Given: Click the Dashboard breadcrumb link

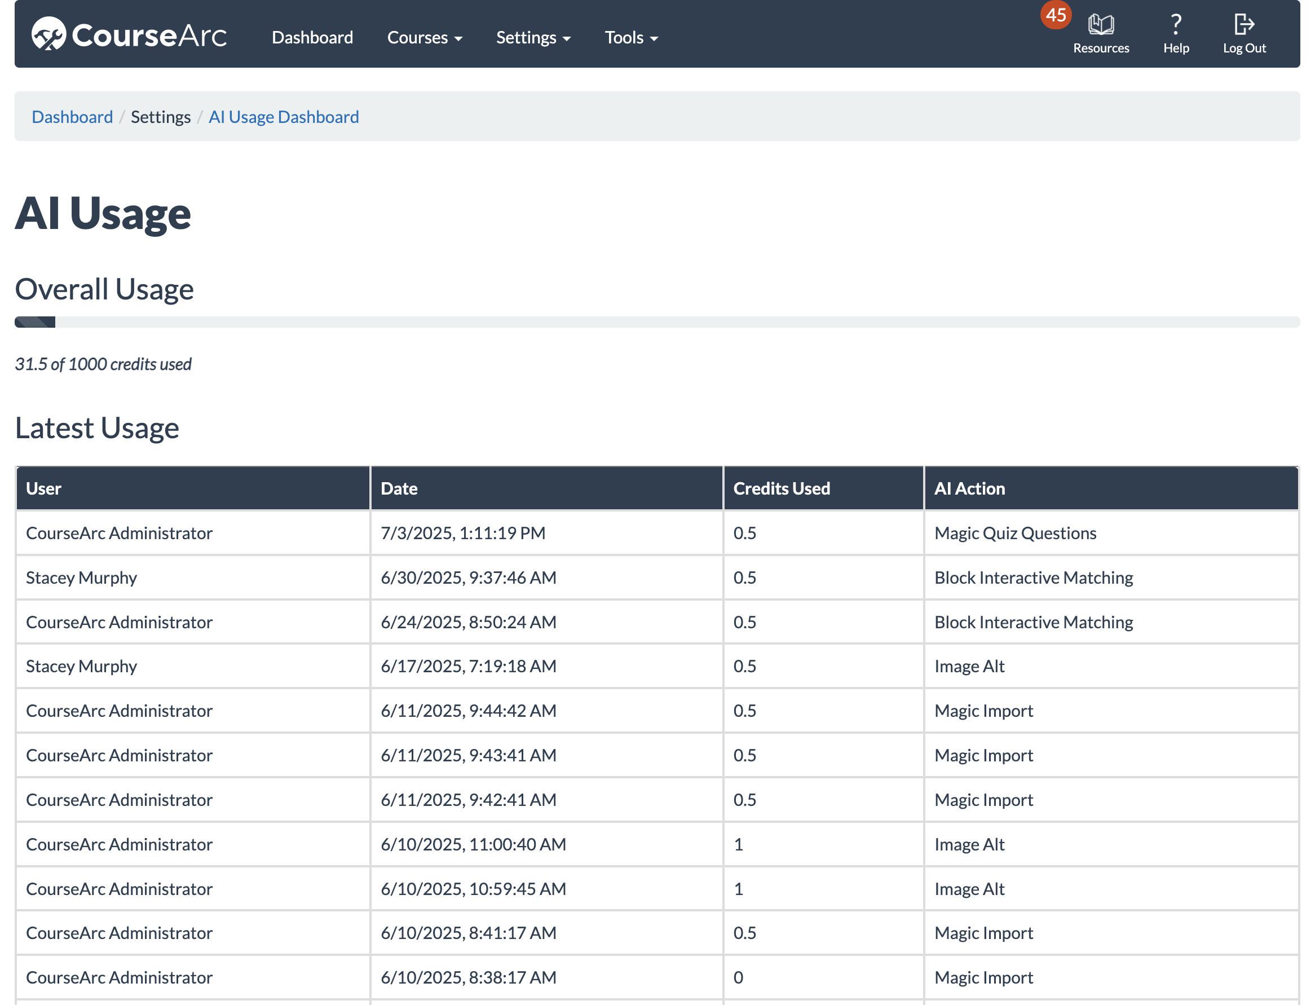Looking at the screenshot, I should point(72,117).
